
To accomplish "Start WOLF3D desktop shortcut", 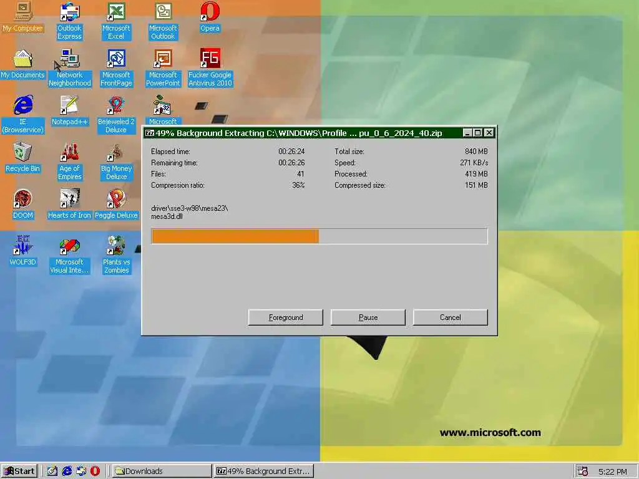I will point(23,251).
